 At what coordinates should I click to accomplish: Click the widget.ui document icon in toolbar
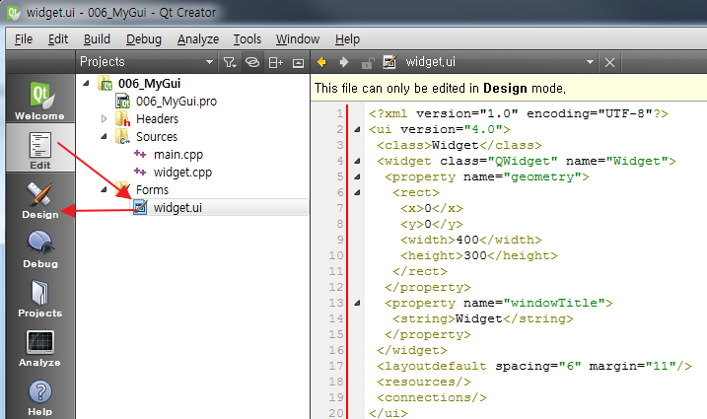pyautogui.click(x=389, y=62)
